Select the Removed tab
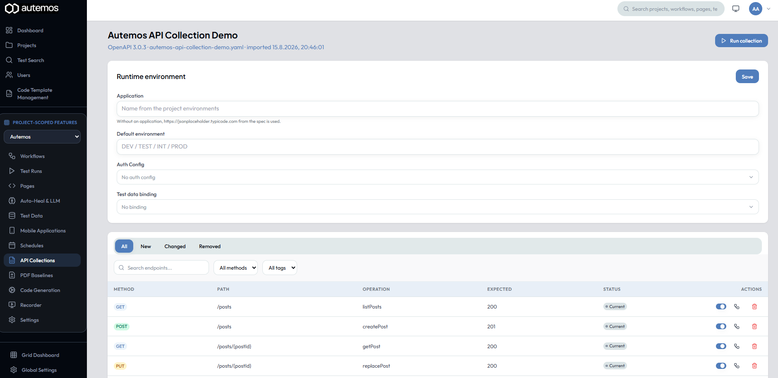Viewport: 778px width, 378px height. [x=210, y=246]
